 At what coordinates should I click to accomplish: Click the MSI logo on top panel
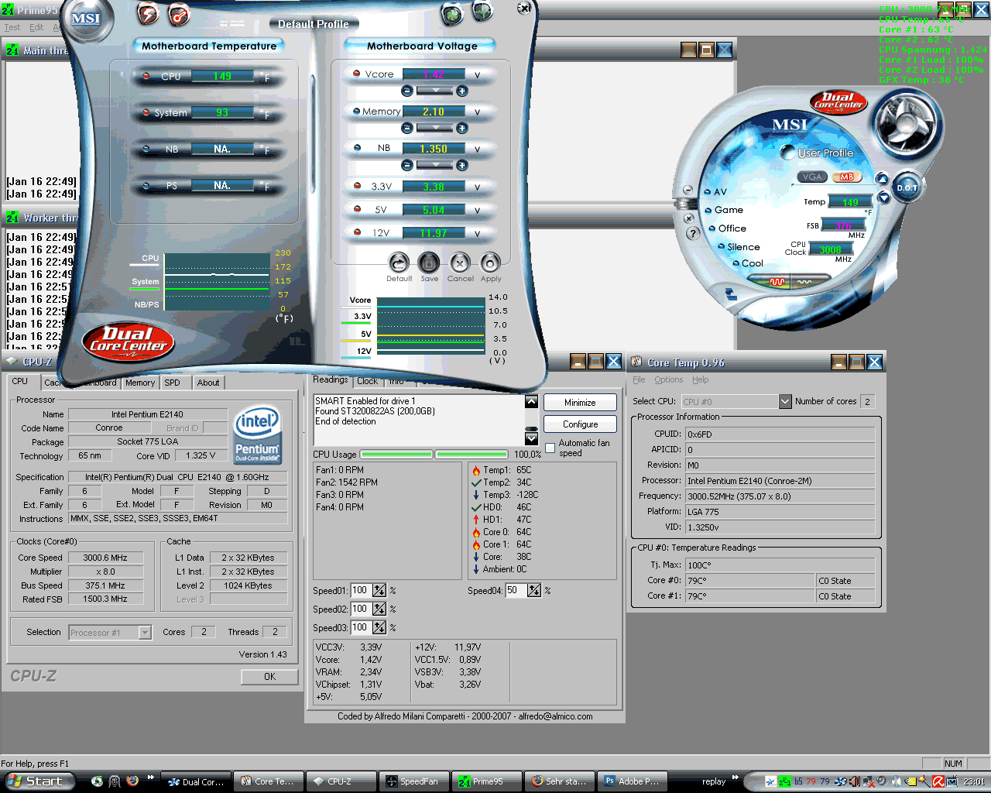tap(86, 19)
